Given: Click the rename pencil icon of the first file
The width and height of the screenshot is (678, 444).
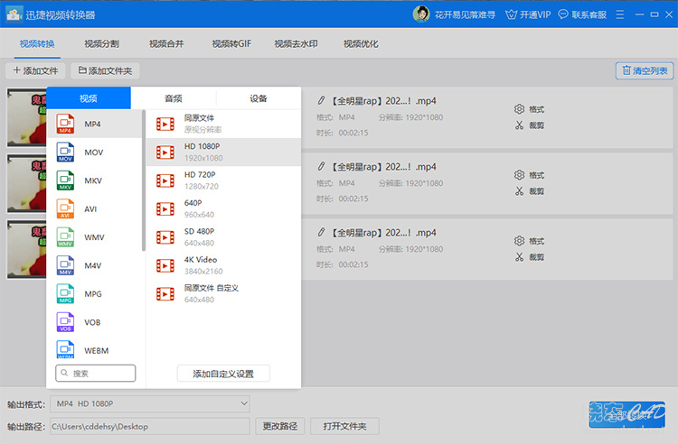Looking at the screenshot, I should click(x=321, y=100).
